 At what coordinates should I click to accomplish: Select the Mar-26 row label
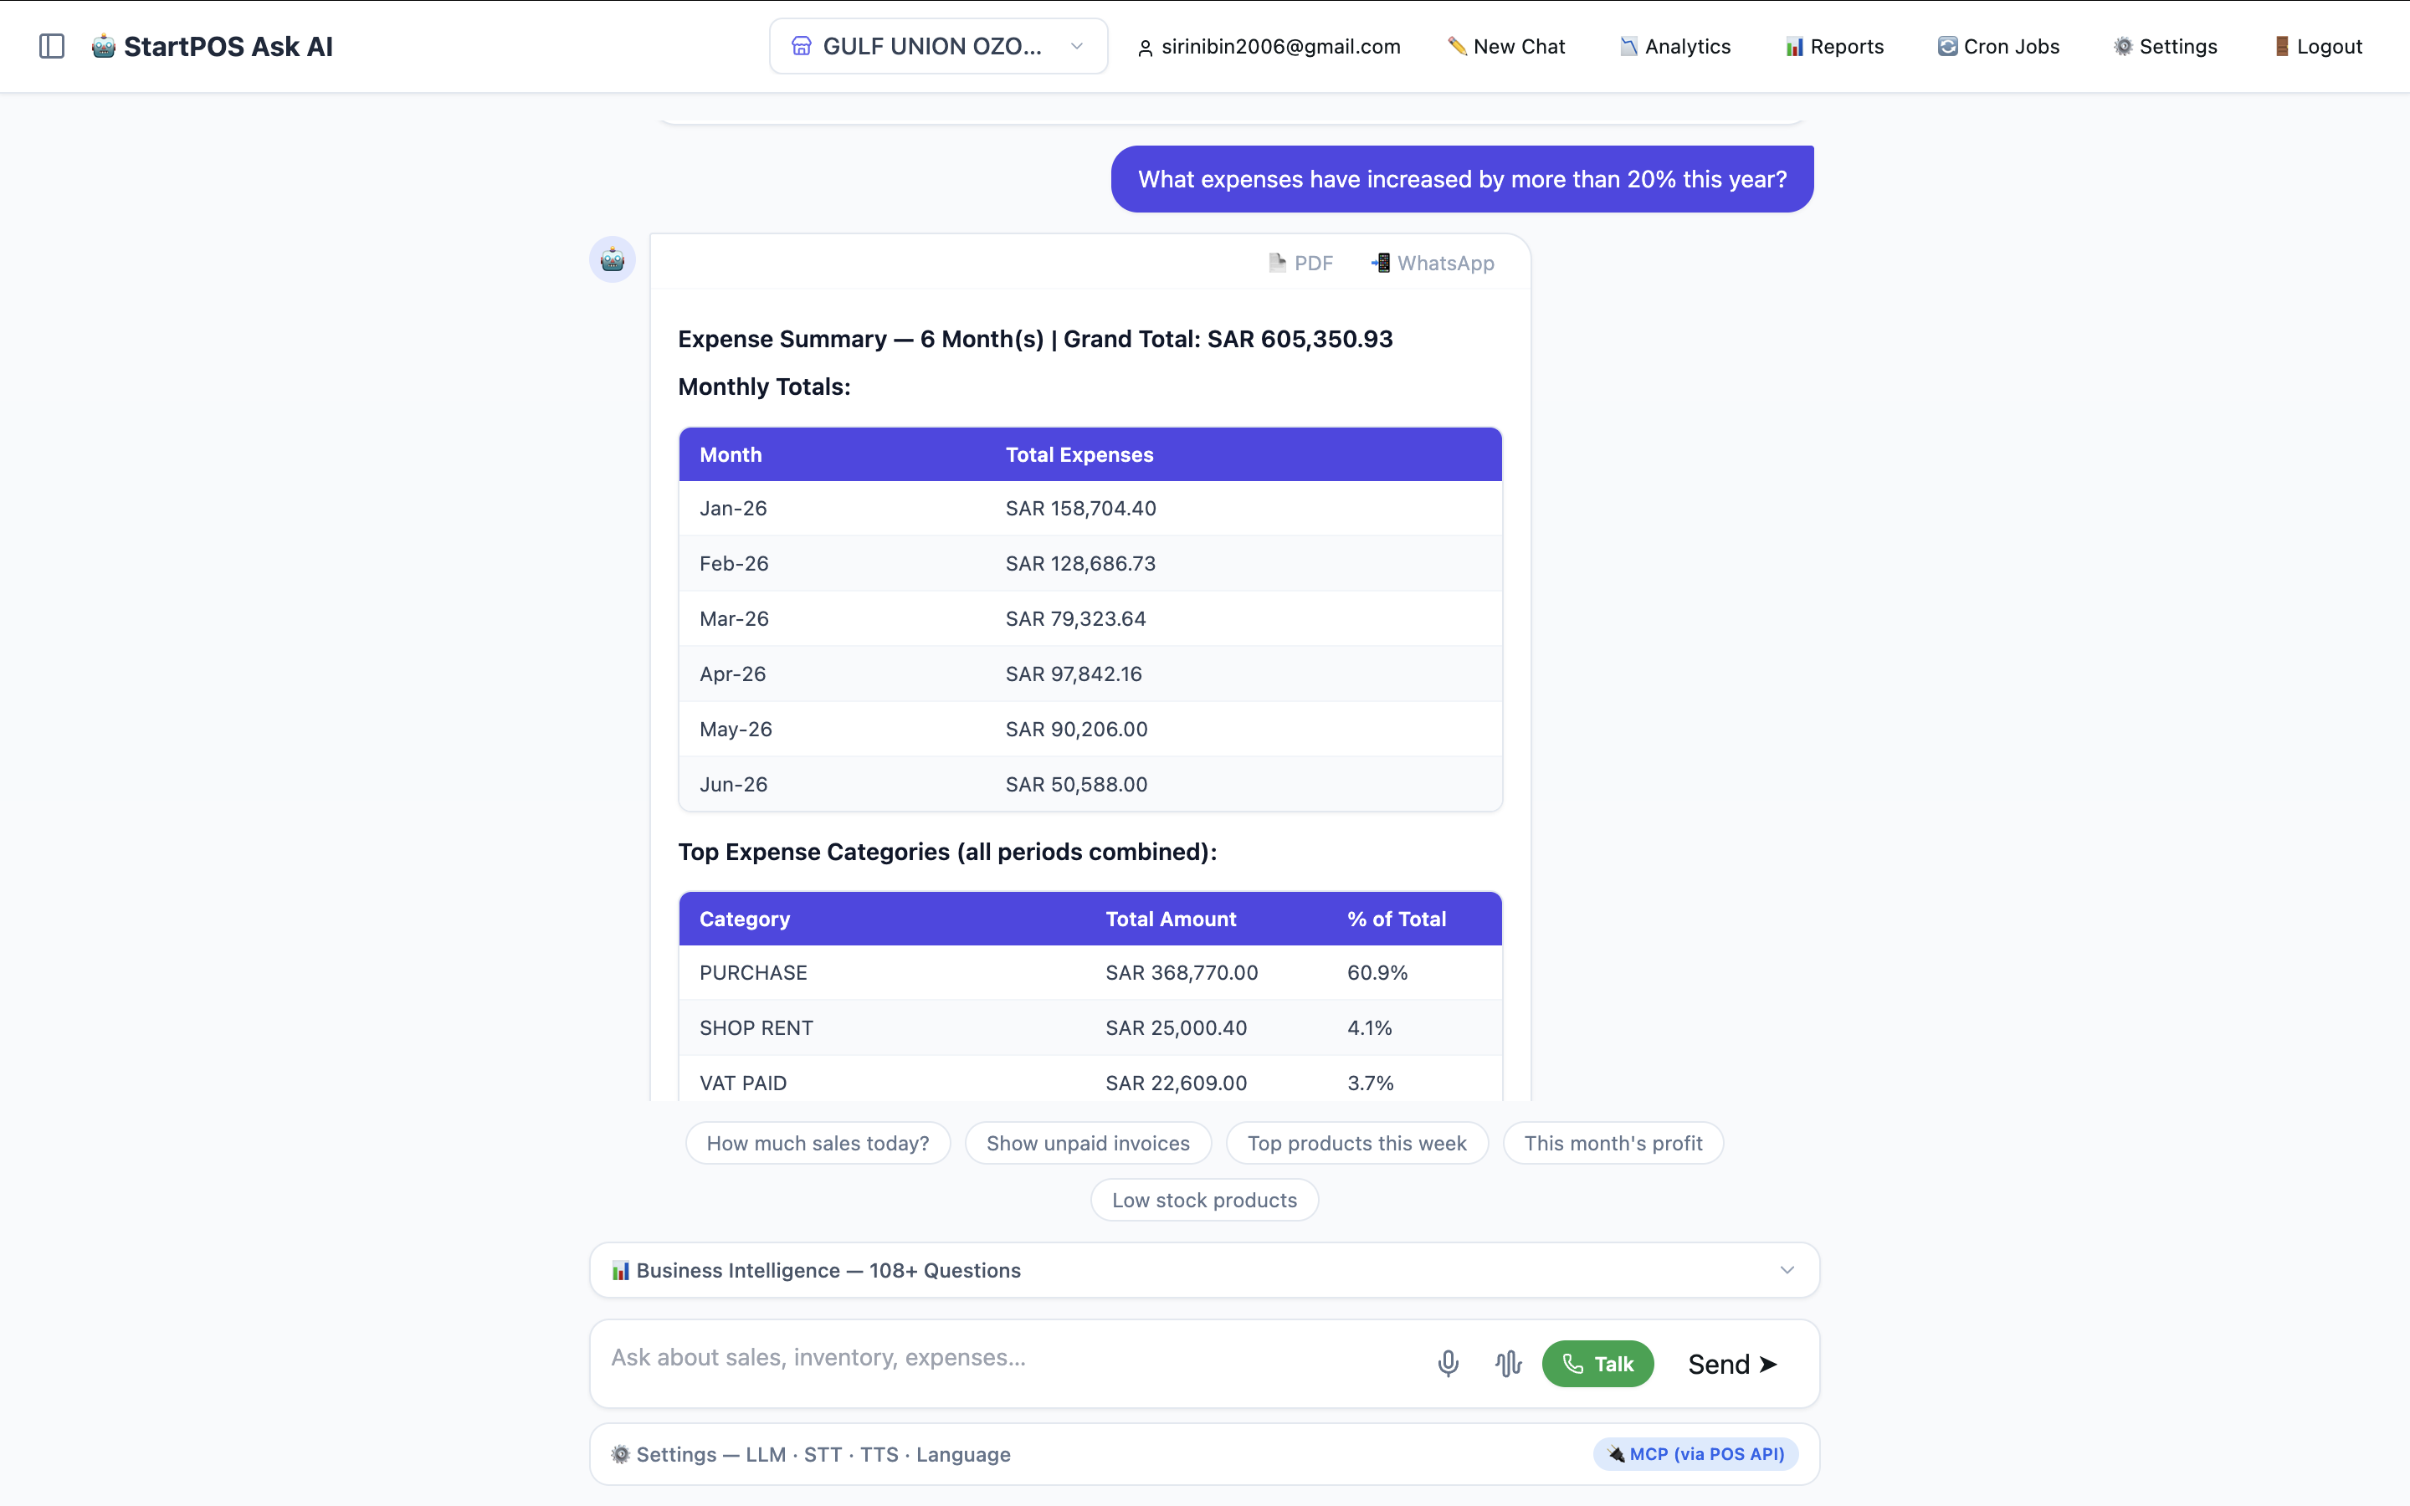pos(734,619)
